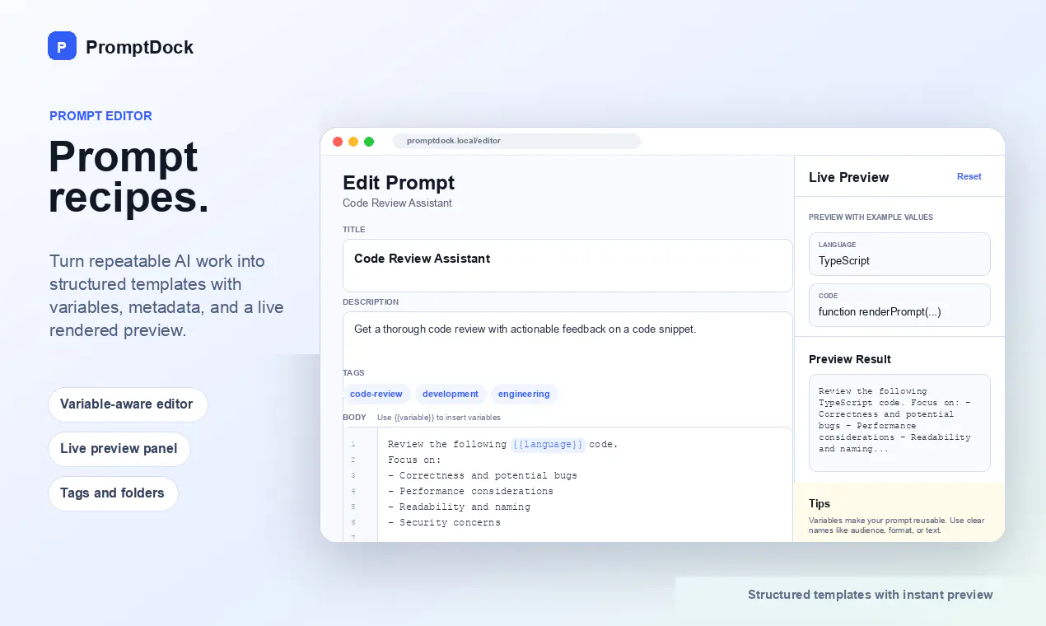The width and height of the screenshot is (1046, 626).
Task: Click the red window close dot
Action: click(x=338, y=142)
